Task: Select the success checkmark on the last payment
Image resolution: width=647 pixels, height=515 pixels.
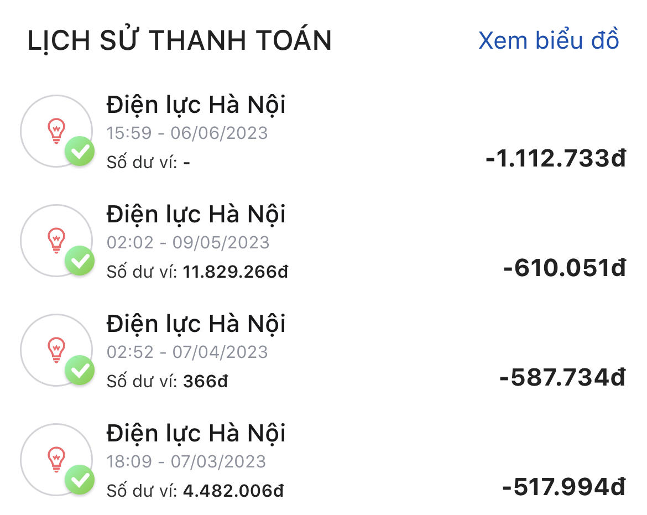Action: tap(80, 478)
